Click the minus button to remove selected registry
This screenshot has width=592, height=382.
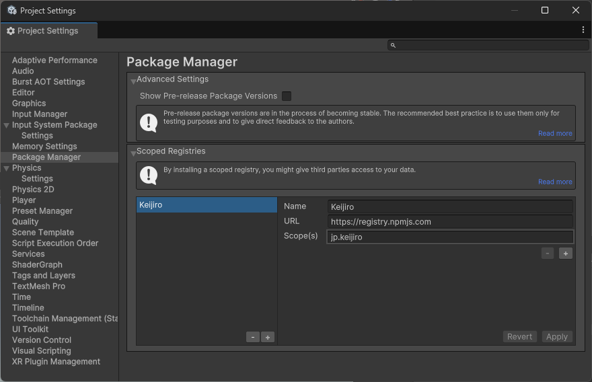(x=253, y=337)
